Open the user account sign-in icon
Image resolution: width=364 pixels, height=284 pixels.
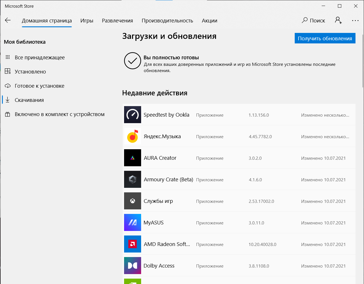click(x=338, y=20)
